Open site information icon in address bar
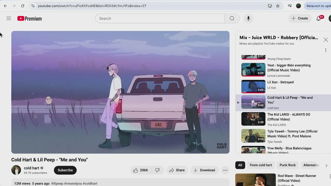 coord(33,6)
